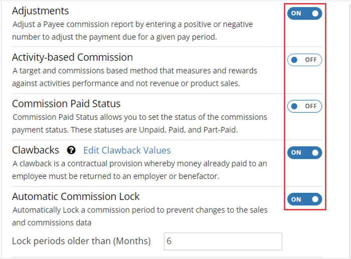The height and width of the screenshot is (259, 351).
Task: Click the Automatic Commission Lock description
Action: coord(140,216)
